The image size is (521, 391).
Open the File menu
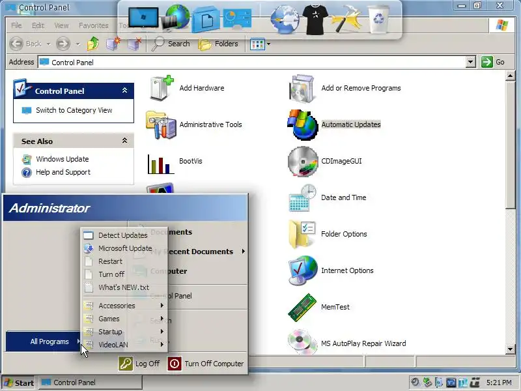tap(16, 25)
